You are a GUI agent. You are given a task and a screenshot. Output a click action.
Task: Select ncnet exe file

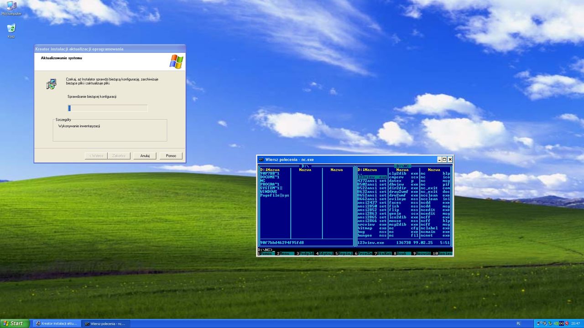(435, 235)
